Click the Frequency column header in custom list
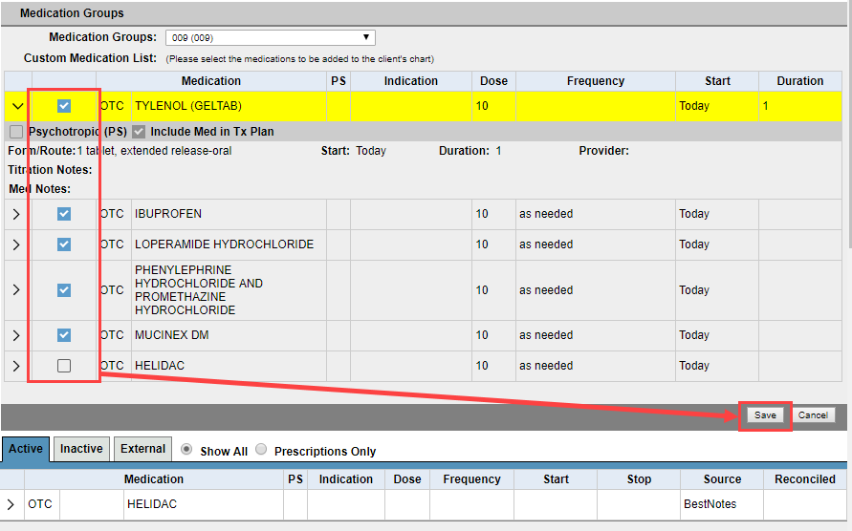The width and height of the screenshot is (852, 531). point(596,81)
